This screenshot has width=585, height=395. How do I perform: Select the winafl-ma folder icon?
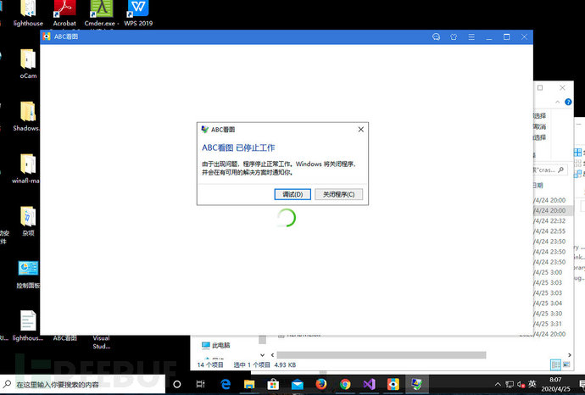pos(28,165)
